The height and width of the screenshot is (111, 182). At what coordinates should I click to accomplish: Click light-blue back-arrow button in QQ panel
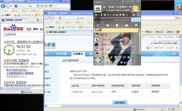tap(138, 19)
